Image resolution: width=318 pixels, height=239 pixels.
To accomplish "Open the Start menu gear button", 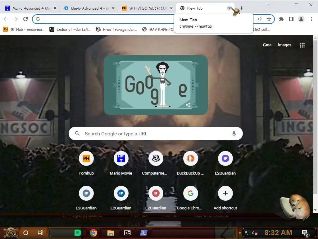I will tap(11, 233).
